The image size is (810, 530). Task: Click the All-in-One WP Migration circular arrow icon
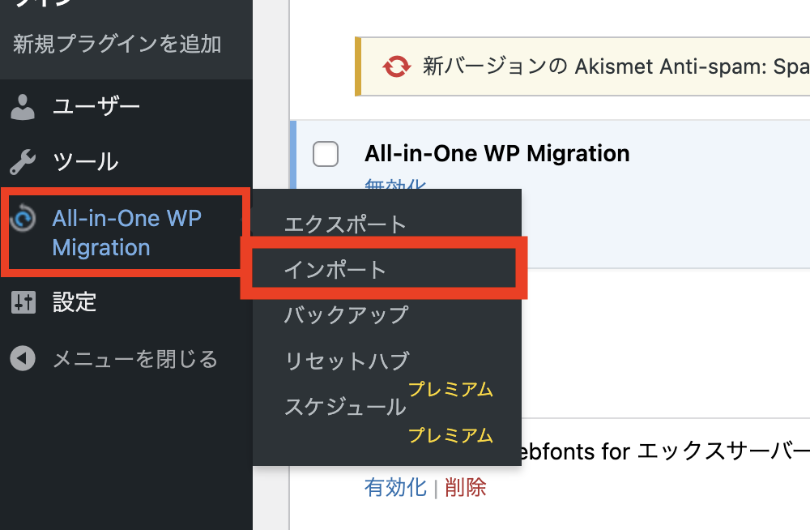tap(23, 218)
